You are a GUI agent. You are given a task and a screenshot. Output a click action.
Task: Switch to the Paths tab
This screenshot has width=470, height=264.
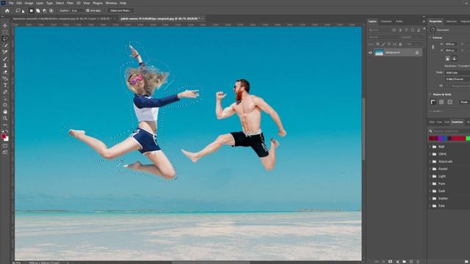(399, 21)
